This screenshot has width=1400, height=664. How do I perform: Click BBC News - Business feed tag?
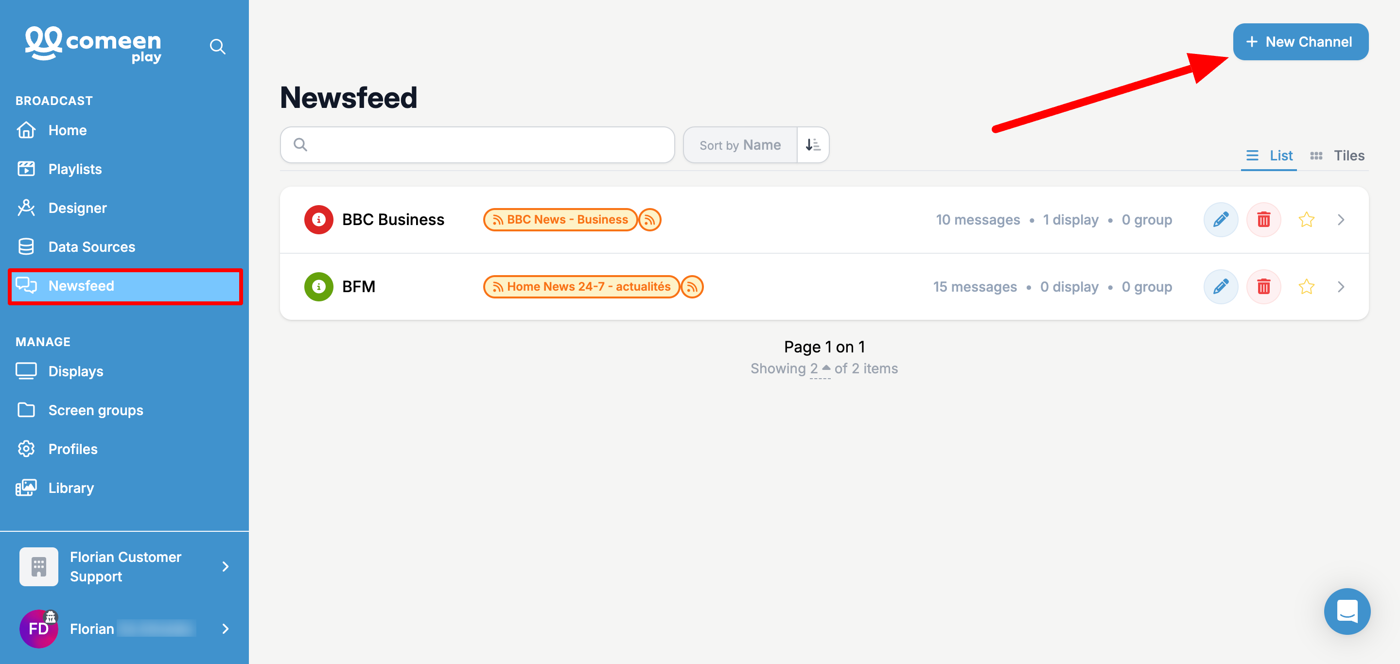(x=560, y=220)
